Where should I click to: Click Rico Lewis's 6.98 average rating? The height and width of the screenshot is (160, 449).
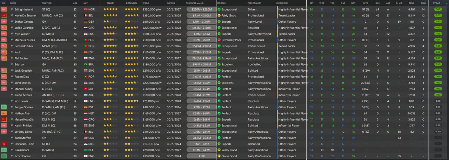pyautogui.click(x=438, y=101)
